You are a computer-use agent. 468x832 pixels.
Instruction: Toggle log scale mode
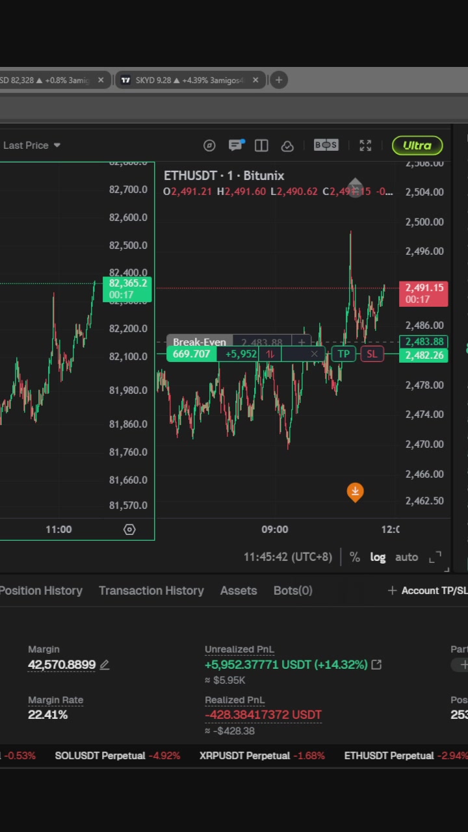(378, 557)
